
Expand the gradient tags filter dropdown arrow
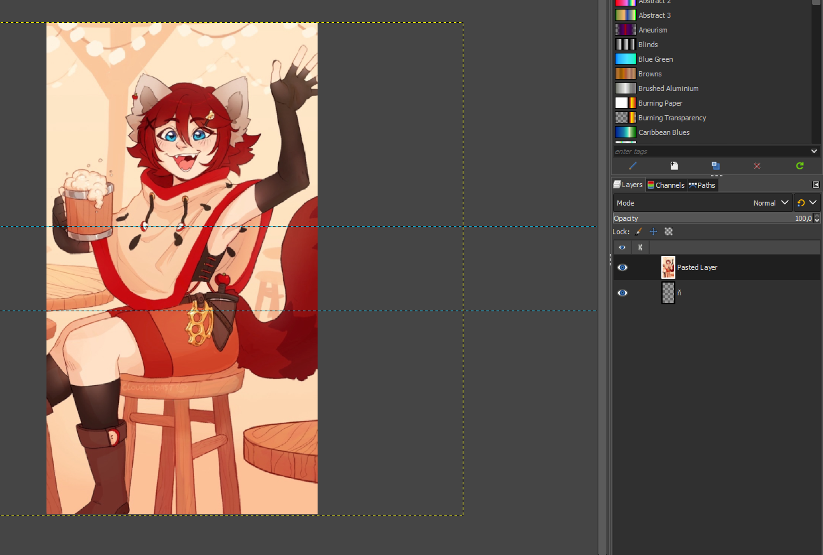pos(814,151)
